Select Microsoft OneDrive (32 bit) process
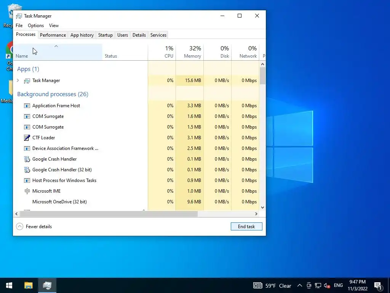Screen dimensions: 390x293 click(136, 202)
